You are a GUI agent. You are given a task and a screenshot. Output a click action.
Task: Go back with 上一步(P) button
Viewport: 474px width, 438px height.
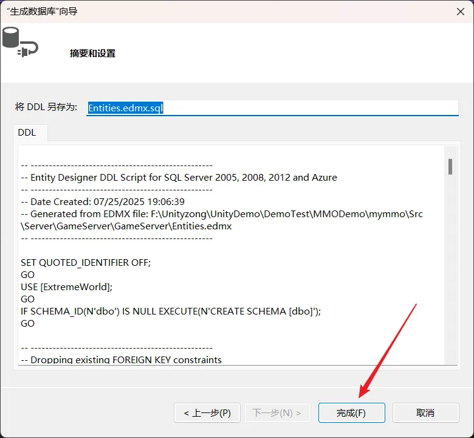[207, 412]
